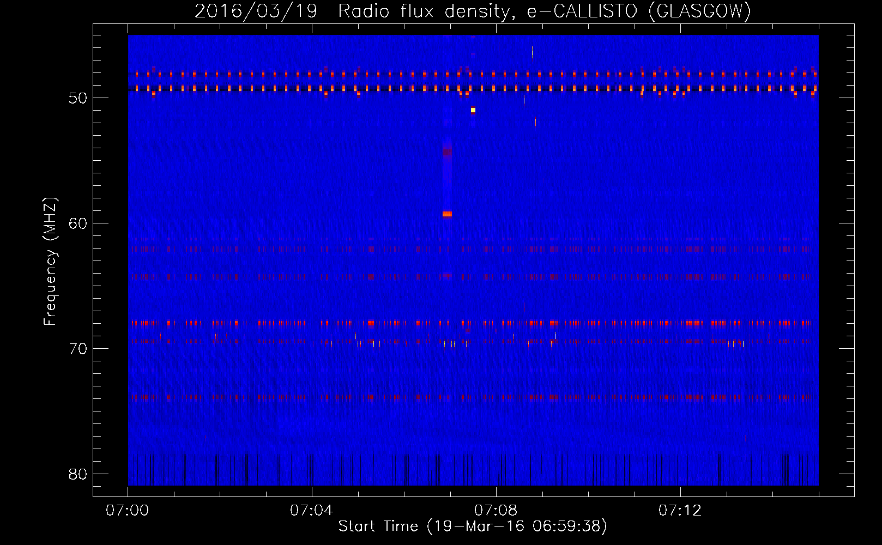This screenshot has width=882, height=545.
Task: Click the bright yellow burst spot near 51 MHz
Action: 473,110
